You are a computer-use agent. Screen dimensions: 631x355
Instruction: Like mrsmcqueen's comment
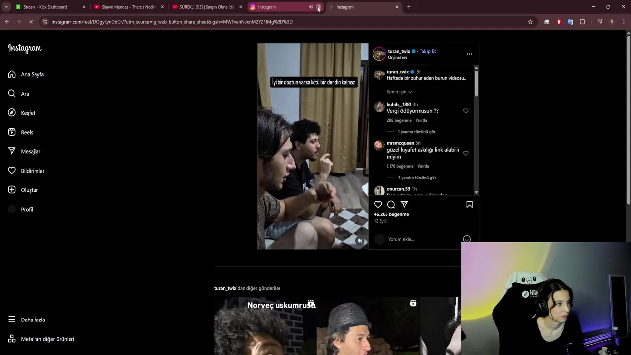[466, 153]
